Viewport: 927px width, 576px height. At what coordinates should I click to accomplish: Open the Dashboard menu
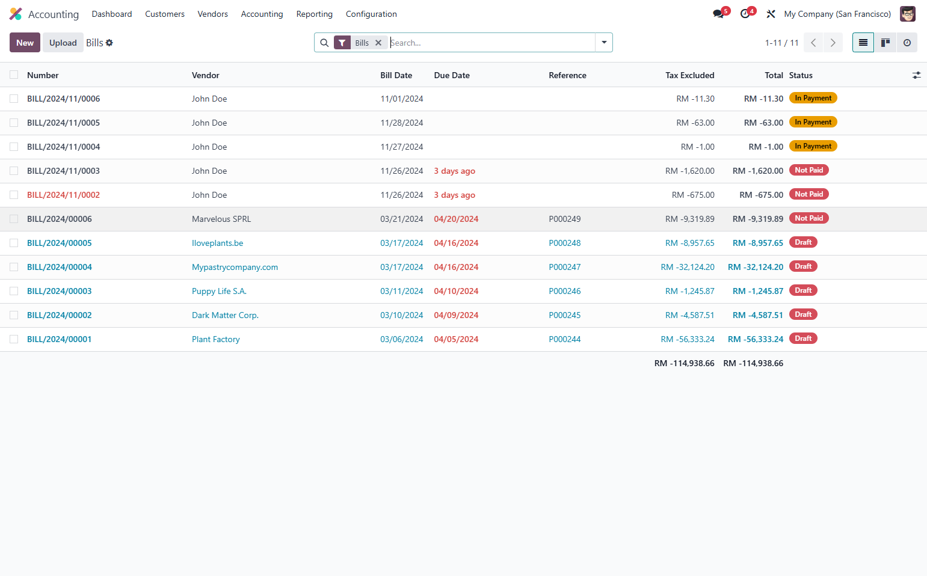coord(112,14)
